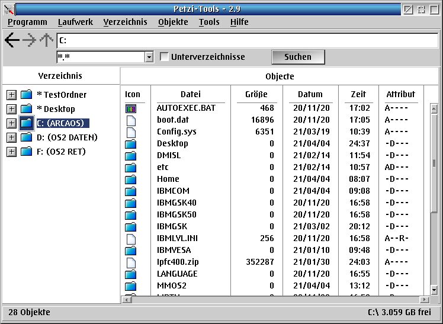The width and height of the screenshot is (443, 324).
Task: Click the Icon column header
Action: tap(133, 94)
